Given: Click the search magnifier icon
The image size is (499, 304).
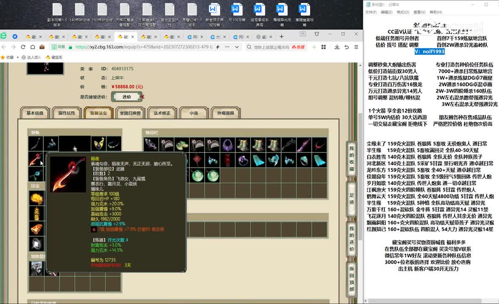Looking at the screenshot, I should click(x=249, y=47).
